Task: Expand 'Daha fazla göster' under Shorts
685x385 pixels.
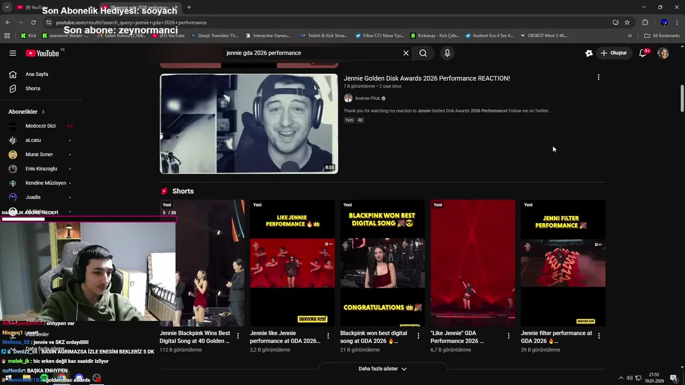Action: pyautogui.click(x=383, y=369)
